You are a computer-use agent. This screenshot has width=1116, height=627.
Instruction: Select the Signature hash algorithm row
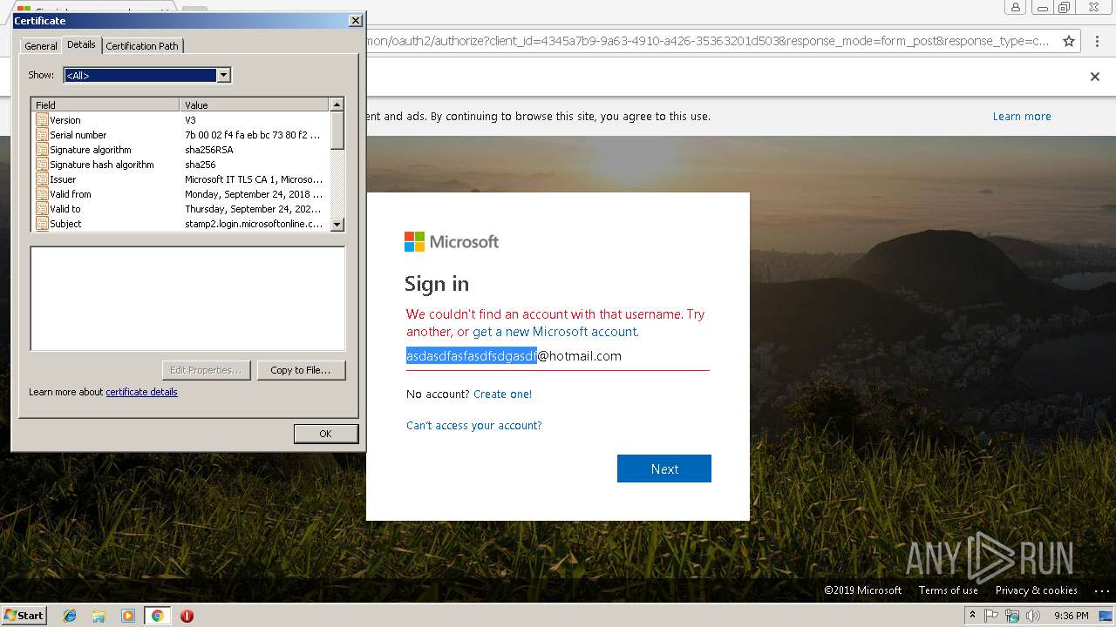tap(180, 165)
